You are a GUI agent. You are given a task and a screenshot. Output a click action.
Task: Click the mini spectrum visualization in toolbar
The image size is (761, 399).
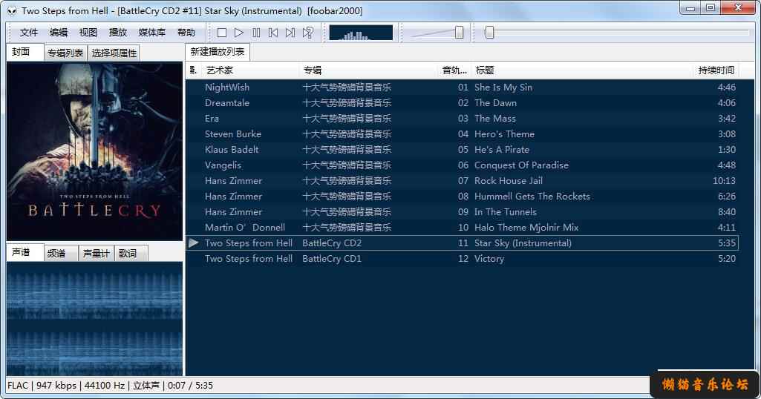(x=361, y=33)
